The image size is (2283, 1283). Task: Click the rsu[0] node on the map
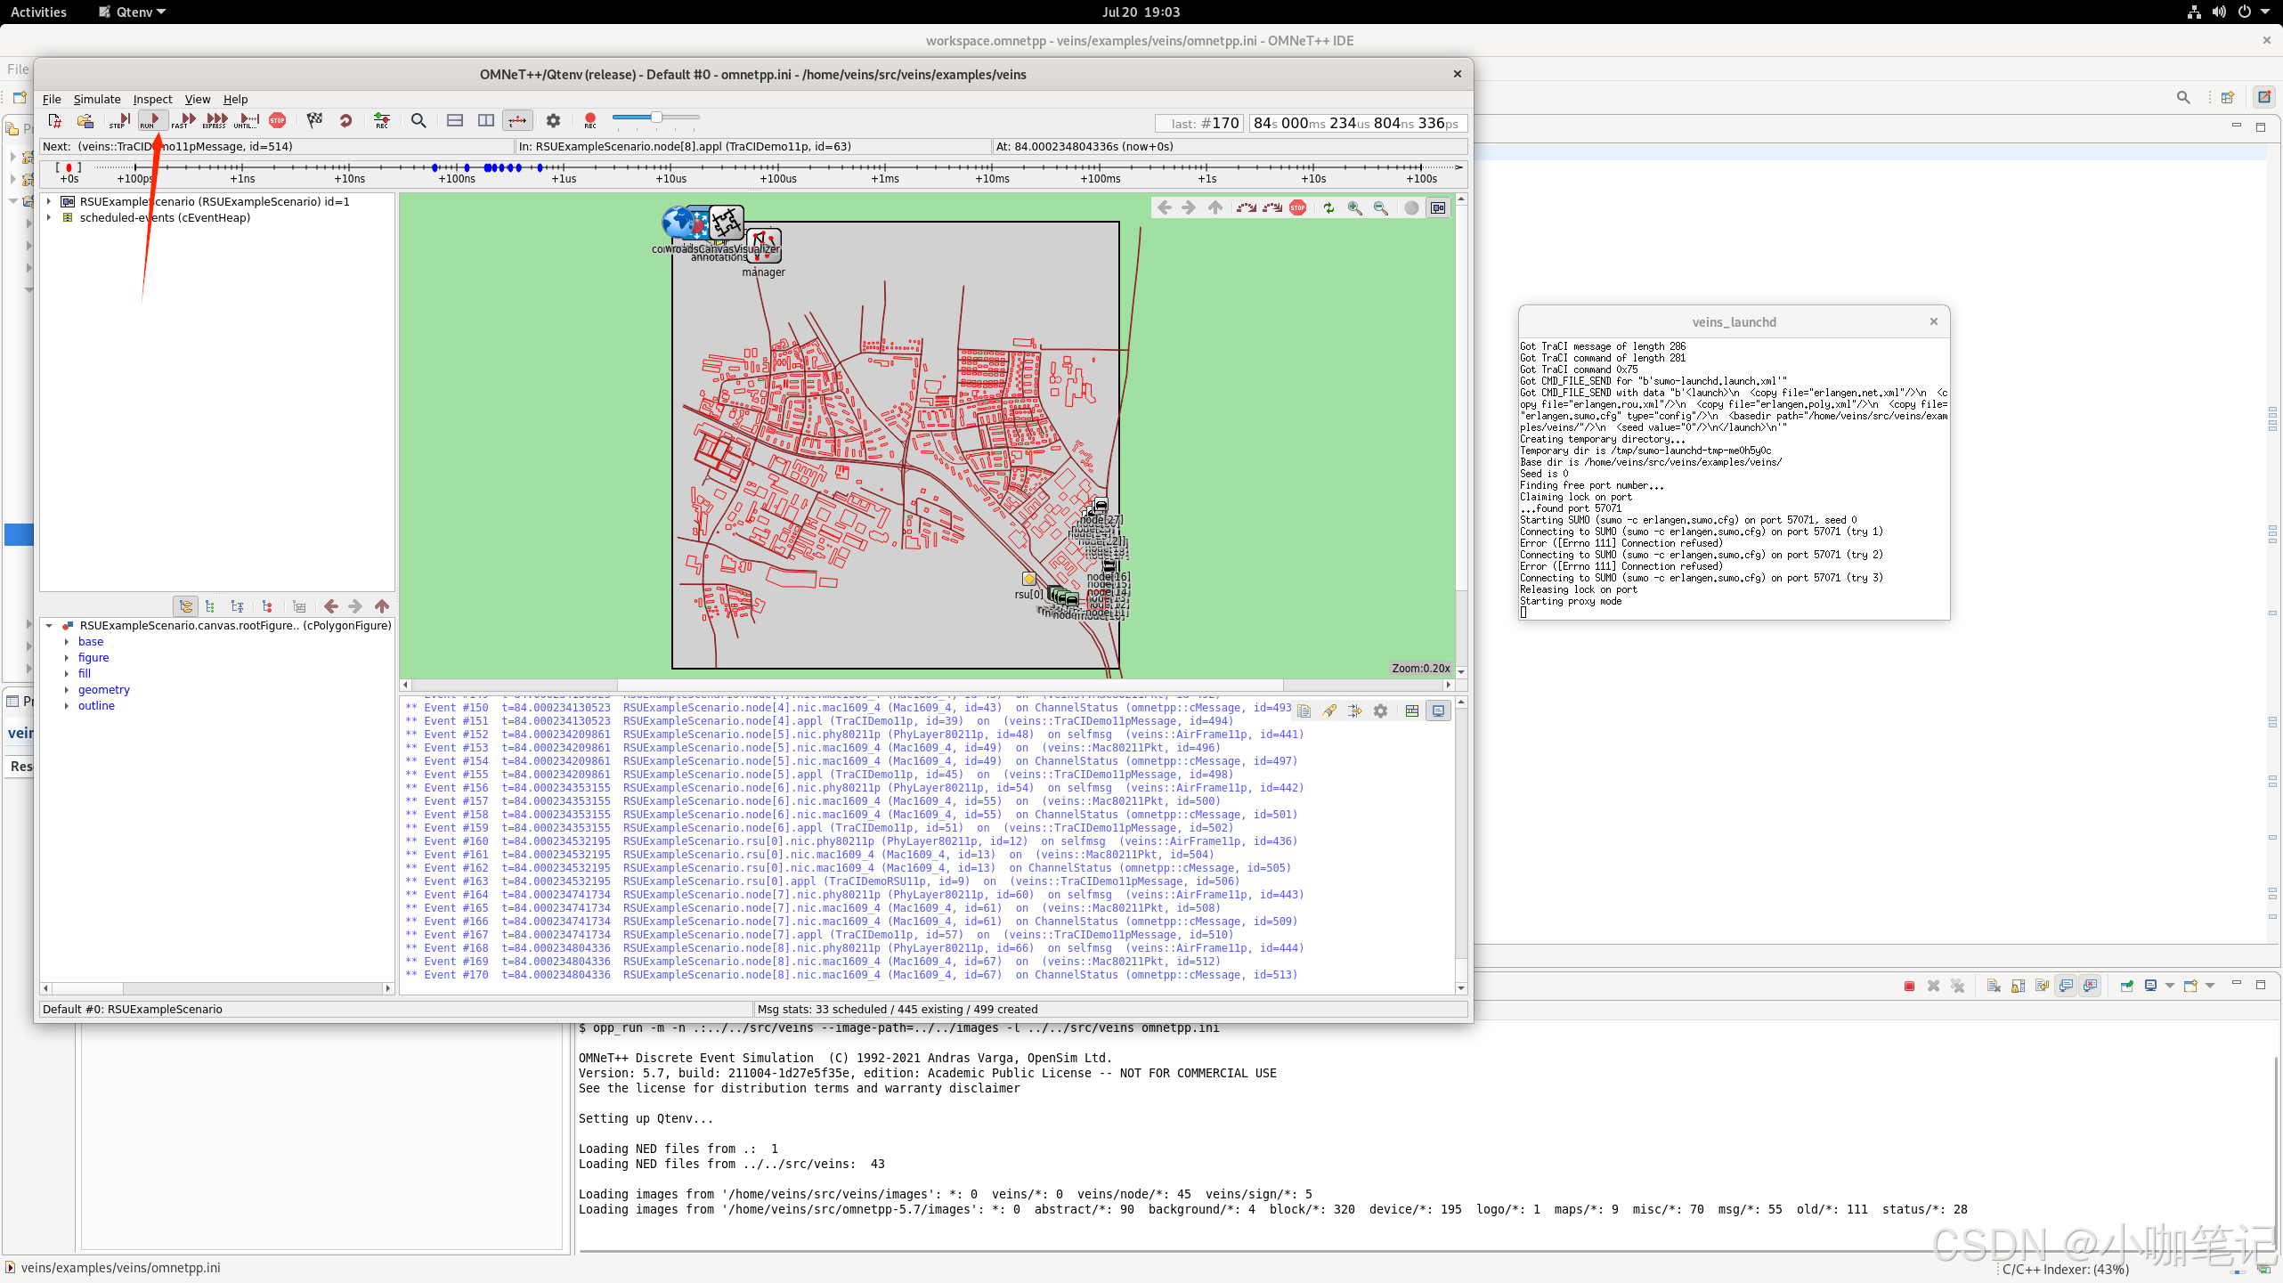coord(1029,579)
